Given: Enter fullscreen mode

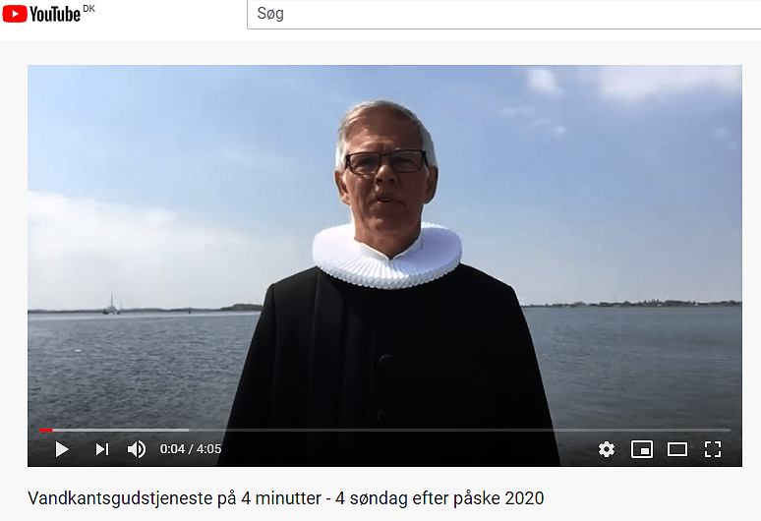Looking at the screenshot, I should click(713, 449).
